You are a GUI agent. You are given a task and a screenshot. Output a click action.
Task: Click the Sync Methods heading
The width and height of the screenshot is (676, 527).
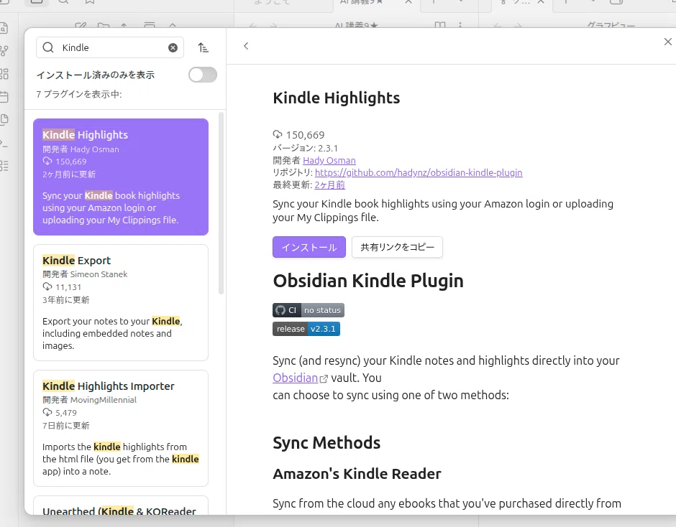326,442
